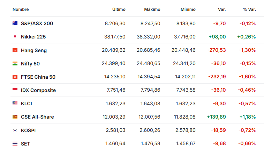Sort the table by the Nombre column header
Screen dimensions: 264x149
(21, 9)
